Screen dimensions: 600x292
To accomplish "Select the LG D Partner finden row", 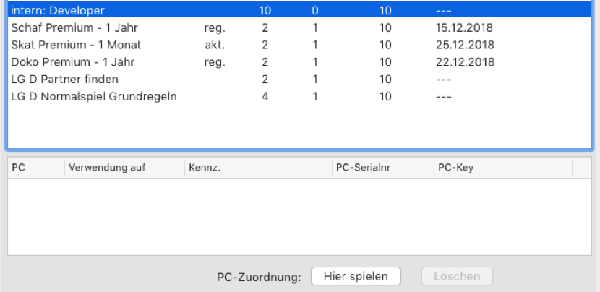I will (x=65, y=79).
